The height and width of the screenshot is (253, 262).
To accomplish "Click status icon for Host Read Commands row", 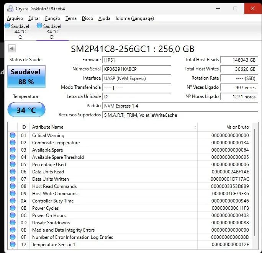I will 13,186.
